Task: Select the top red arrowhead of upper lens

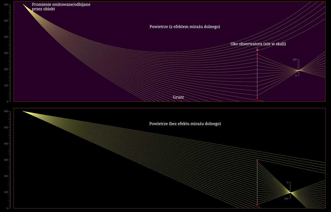Action: [x=257, y=54]
